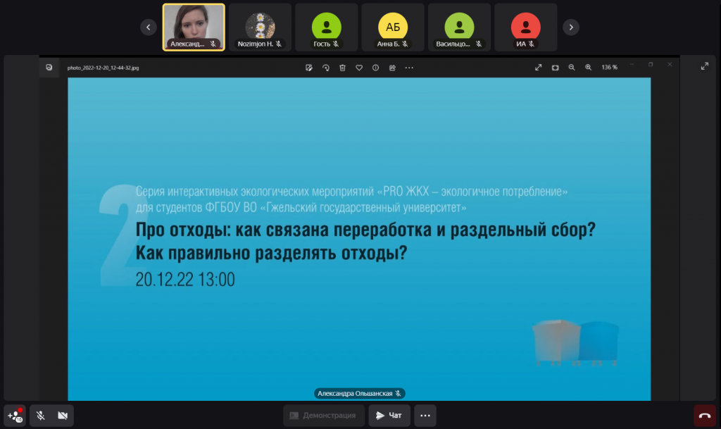Toggle the microphone mute button

(41, 416)
